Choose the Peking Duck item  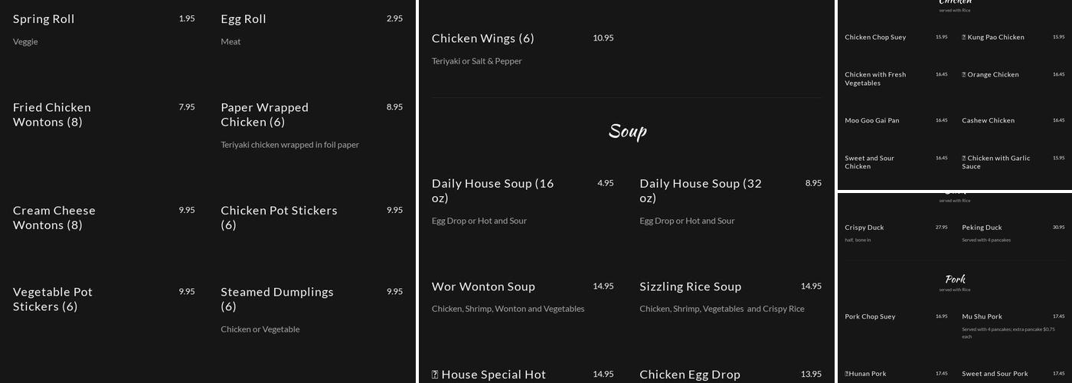pos(982,228)
